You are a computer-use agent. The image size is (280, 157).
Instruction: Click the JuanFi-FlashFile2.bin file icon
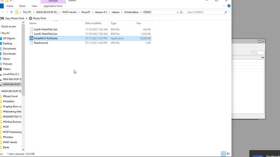click(x=31, y=34)
